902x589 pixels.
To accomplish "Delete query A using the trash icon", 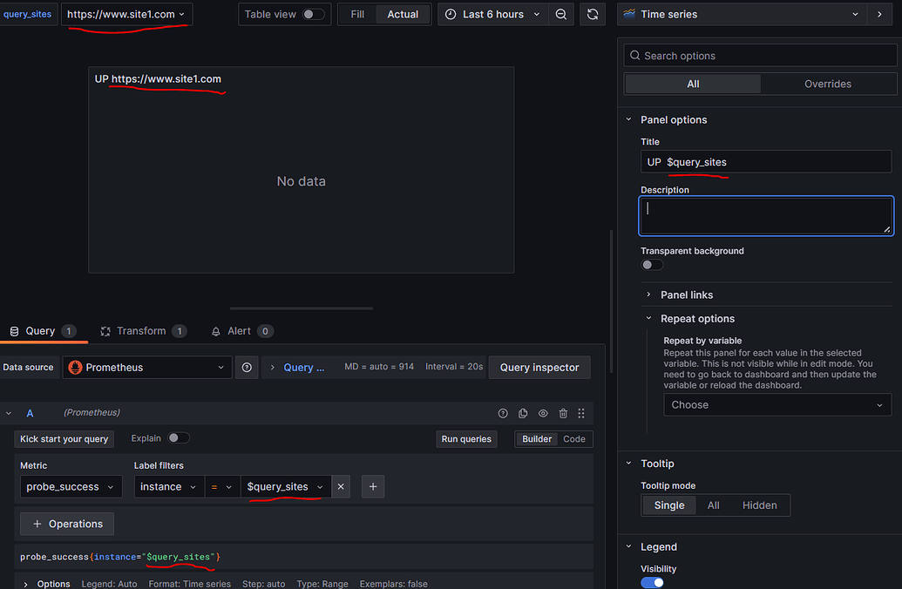I will click(563, 413).
